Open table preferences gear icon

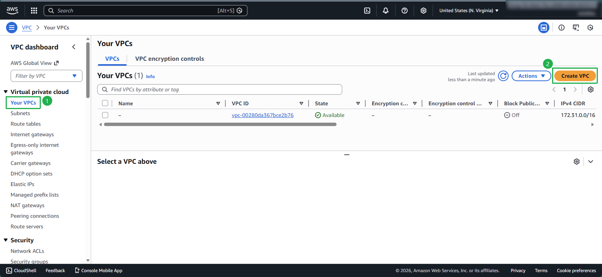(591, 89)
